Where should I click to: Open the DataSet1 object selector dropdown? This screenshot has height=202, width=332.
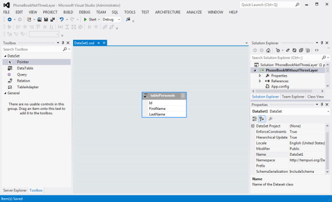click(328, 111)
